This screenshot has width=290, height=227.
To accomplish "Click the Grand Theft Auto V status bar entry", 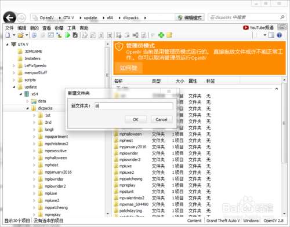I will pyautogui.click(x=223, y=221).
